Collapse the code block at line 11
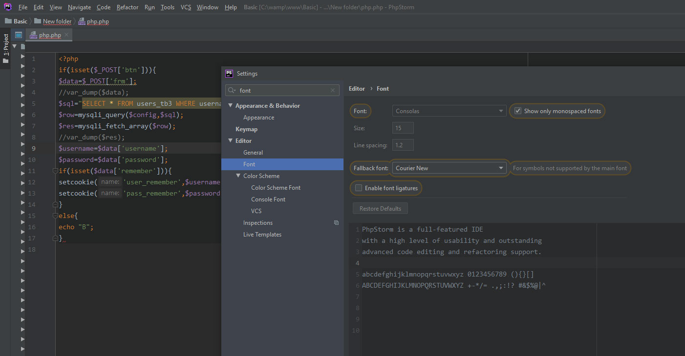685x356 pixels. (x=55, y=171)
